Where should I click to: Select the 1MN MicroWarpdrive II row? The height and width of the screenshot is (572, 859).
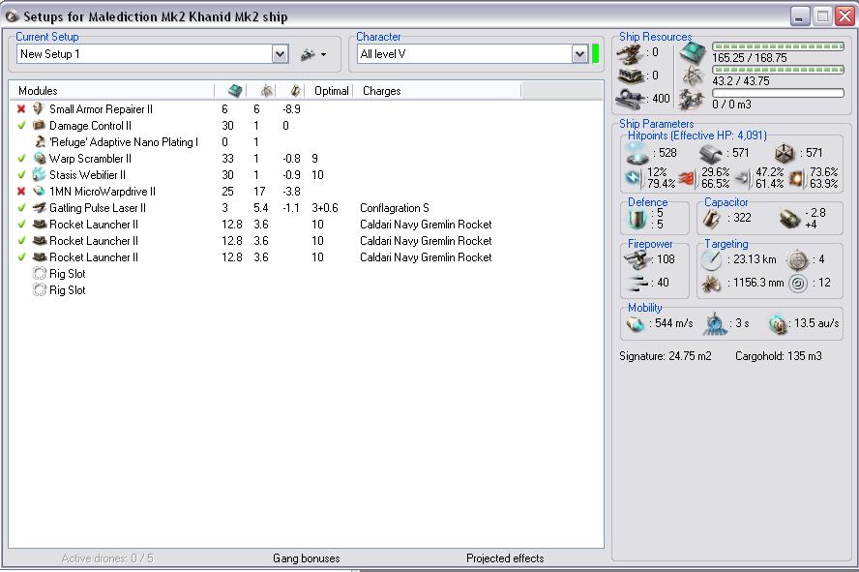click(307, 192)
